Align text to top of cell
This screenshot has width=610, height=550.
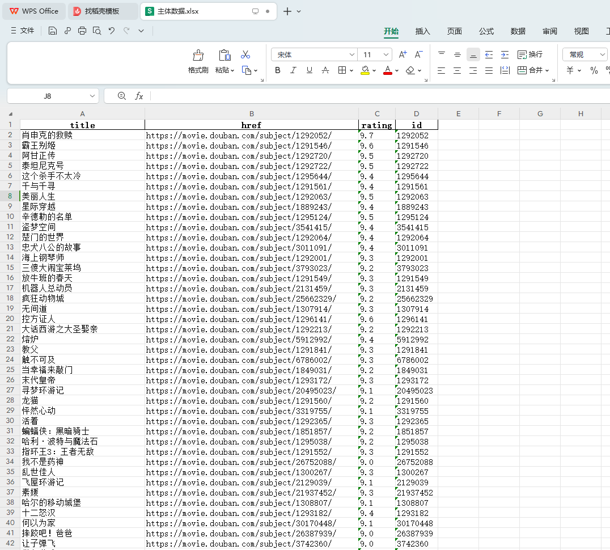(441, 54)
